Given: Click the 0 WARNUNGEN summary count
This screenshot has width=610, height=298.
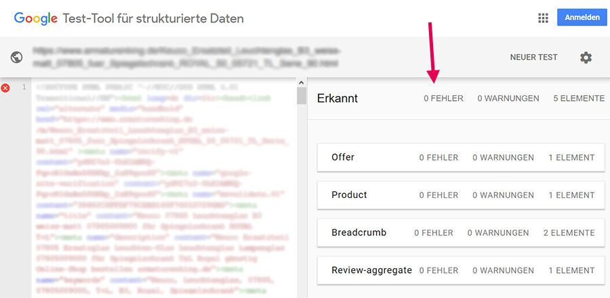Looking at the screenshot, I should coord(508,99).
